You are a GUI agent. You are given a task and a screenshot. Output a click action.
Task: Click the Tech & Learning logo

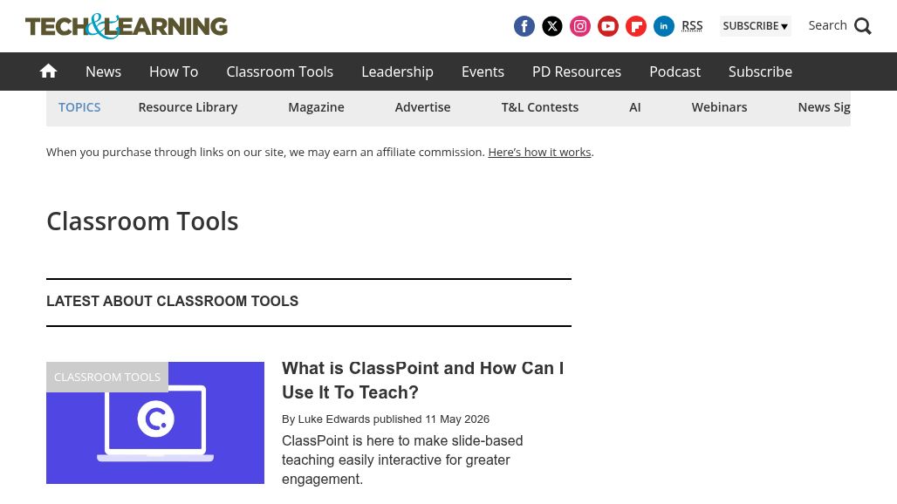tap(127, 26)
